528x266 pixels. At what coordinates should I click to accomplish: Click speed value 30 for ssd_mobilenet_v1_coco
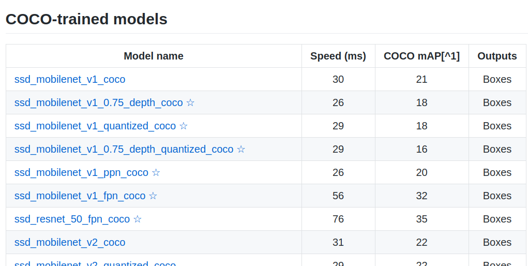(x=338, y=79)
